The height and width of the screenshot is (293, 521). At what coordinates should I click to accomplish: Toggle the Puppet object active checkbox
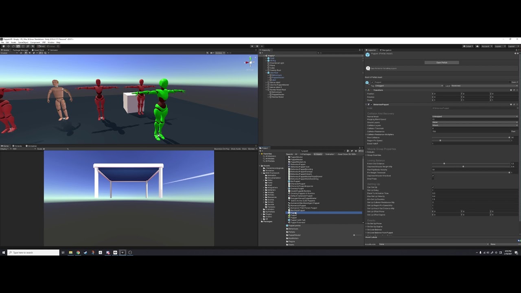click(x=372, y=82)
